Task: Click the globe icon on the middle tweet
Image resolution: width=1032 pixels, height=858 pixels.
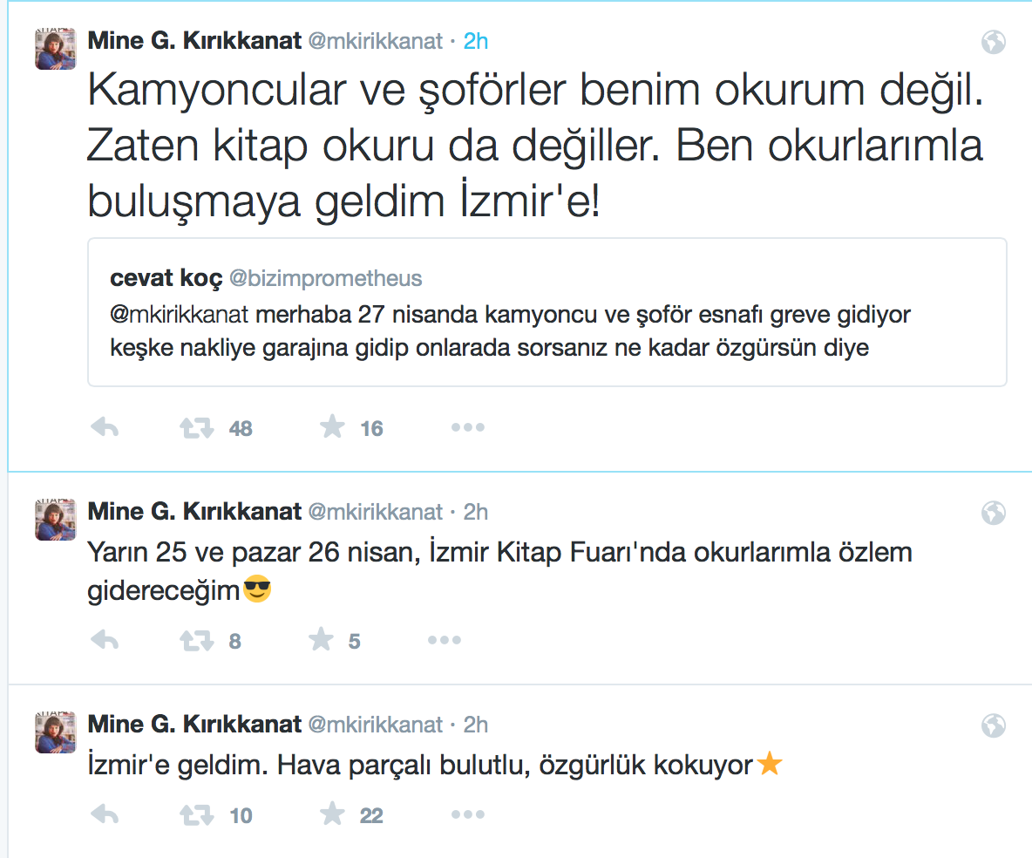Action: point(994,514)
